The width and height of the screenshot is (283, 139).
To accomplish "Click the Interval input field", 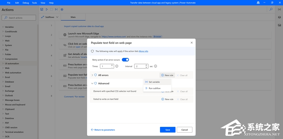I will coord(141,66).
